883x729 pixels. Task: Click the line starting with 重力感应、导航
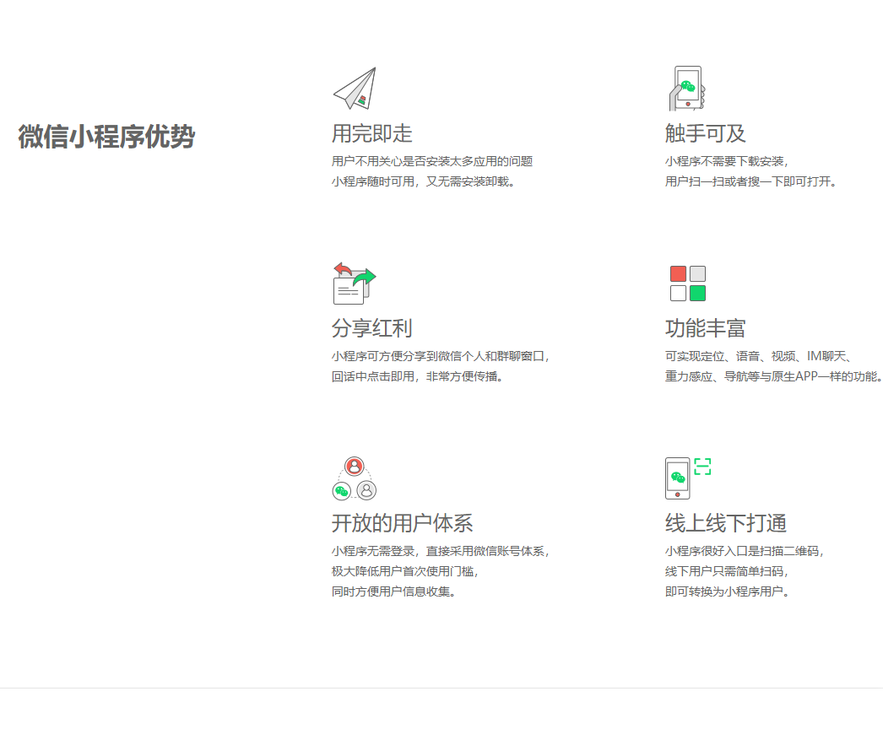pos(772,376)
